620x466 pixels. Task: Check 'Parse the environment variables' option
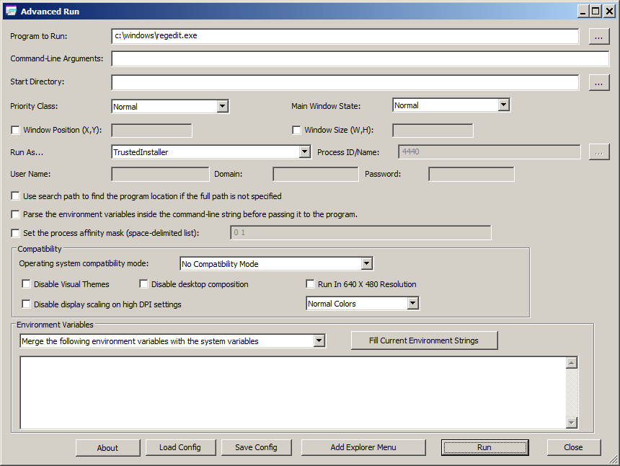click(15, 214)
